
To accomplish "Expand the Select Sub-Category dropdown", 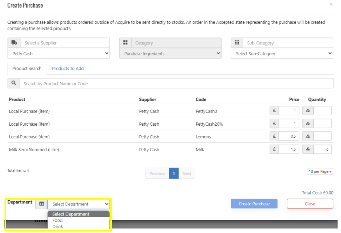I will point(282,54).
